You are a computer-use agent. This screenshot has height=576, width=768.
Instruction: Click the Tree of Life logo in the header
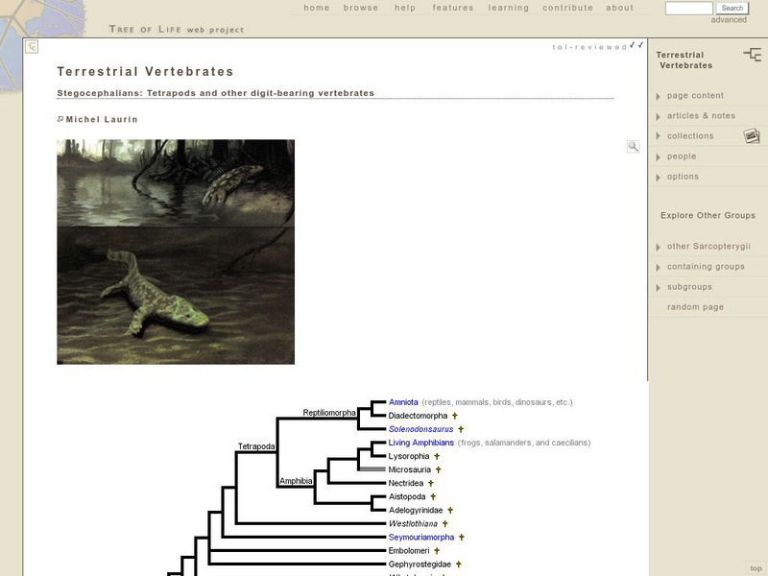(x=177, y=30)
